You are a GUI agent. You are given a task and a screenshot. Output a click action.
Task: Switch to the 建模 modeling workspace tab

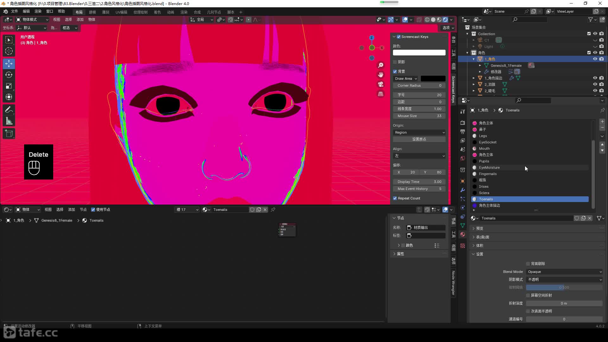click(92, 12)
